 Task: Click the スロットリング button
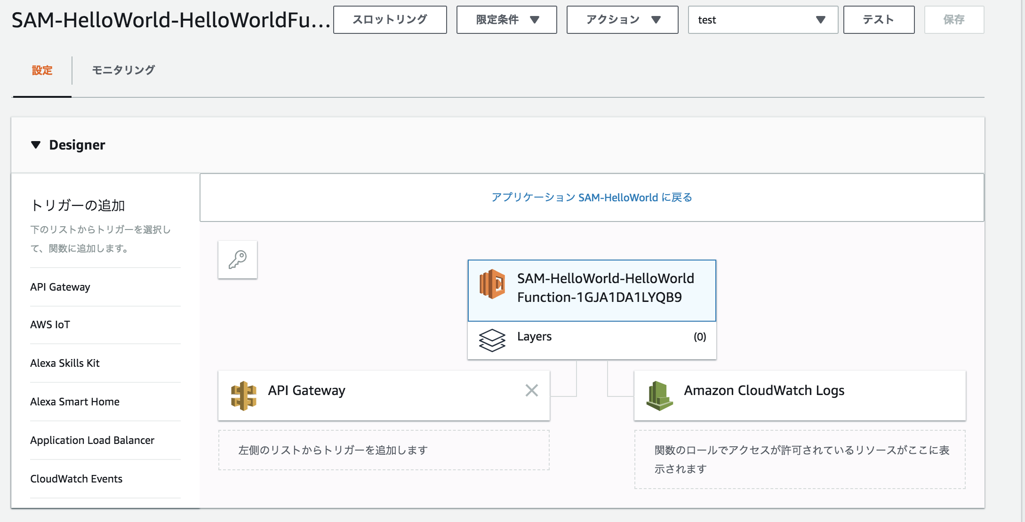390,20
